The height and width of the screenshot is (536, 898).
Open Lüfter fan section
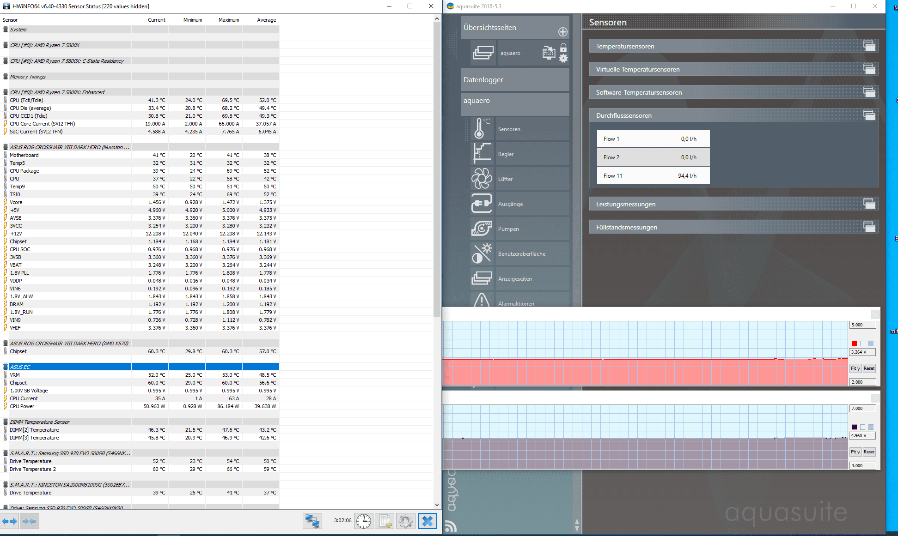point(520,179)
